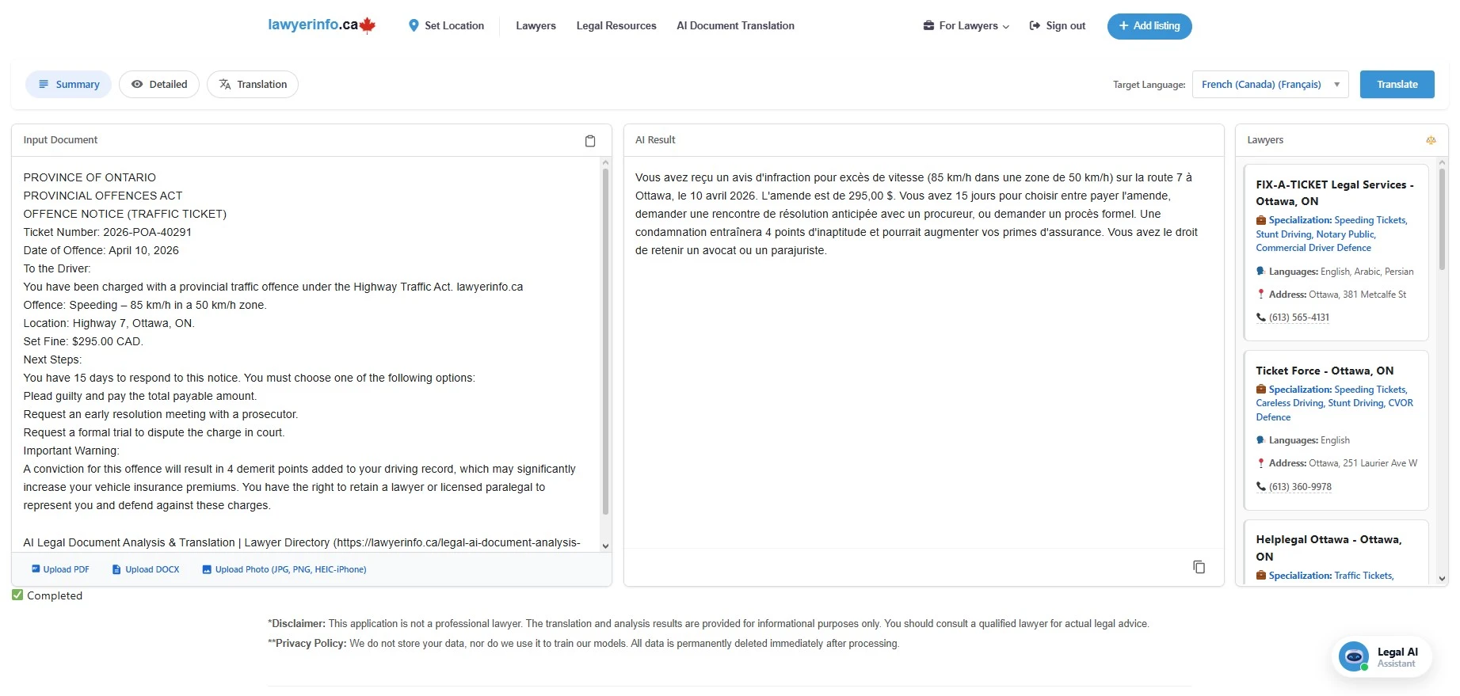This screenshot has width=1460, height=696.
Task: Switch to Summary view mode
Action: tap(69, 85)
